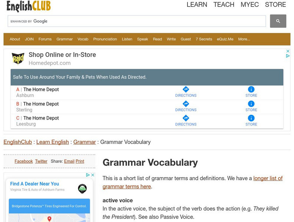Click the red map pin marker
The height and width of the screenshot is (222, 294).
click(x=49, y=219)
